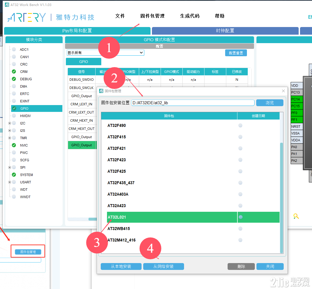The width and height of the screenshot is (312, 289).
Task: Click the 浏览 button next to install path
Action: tap(270, 103)
